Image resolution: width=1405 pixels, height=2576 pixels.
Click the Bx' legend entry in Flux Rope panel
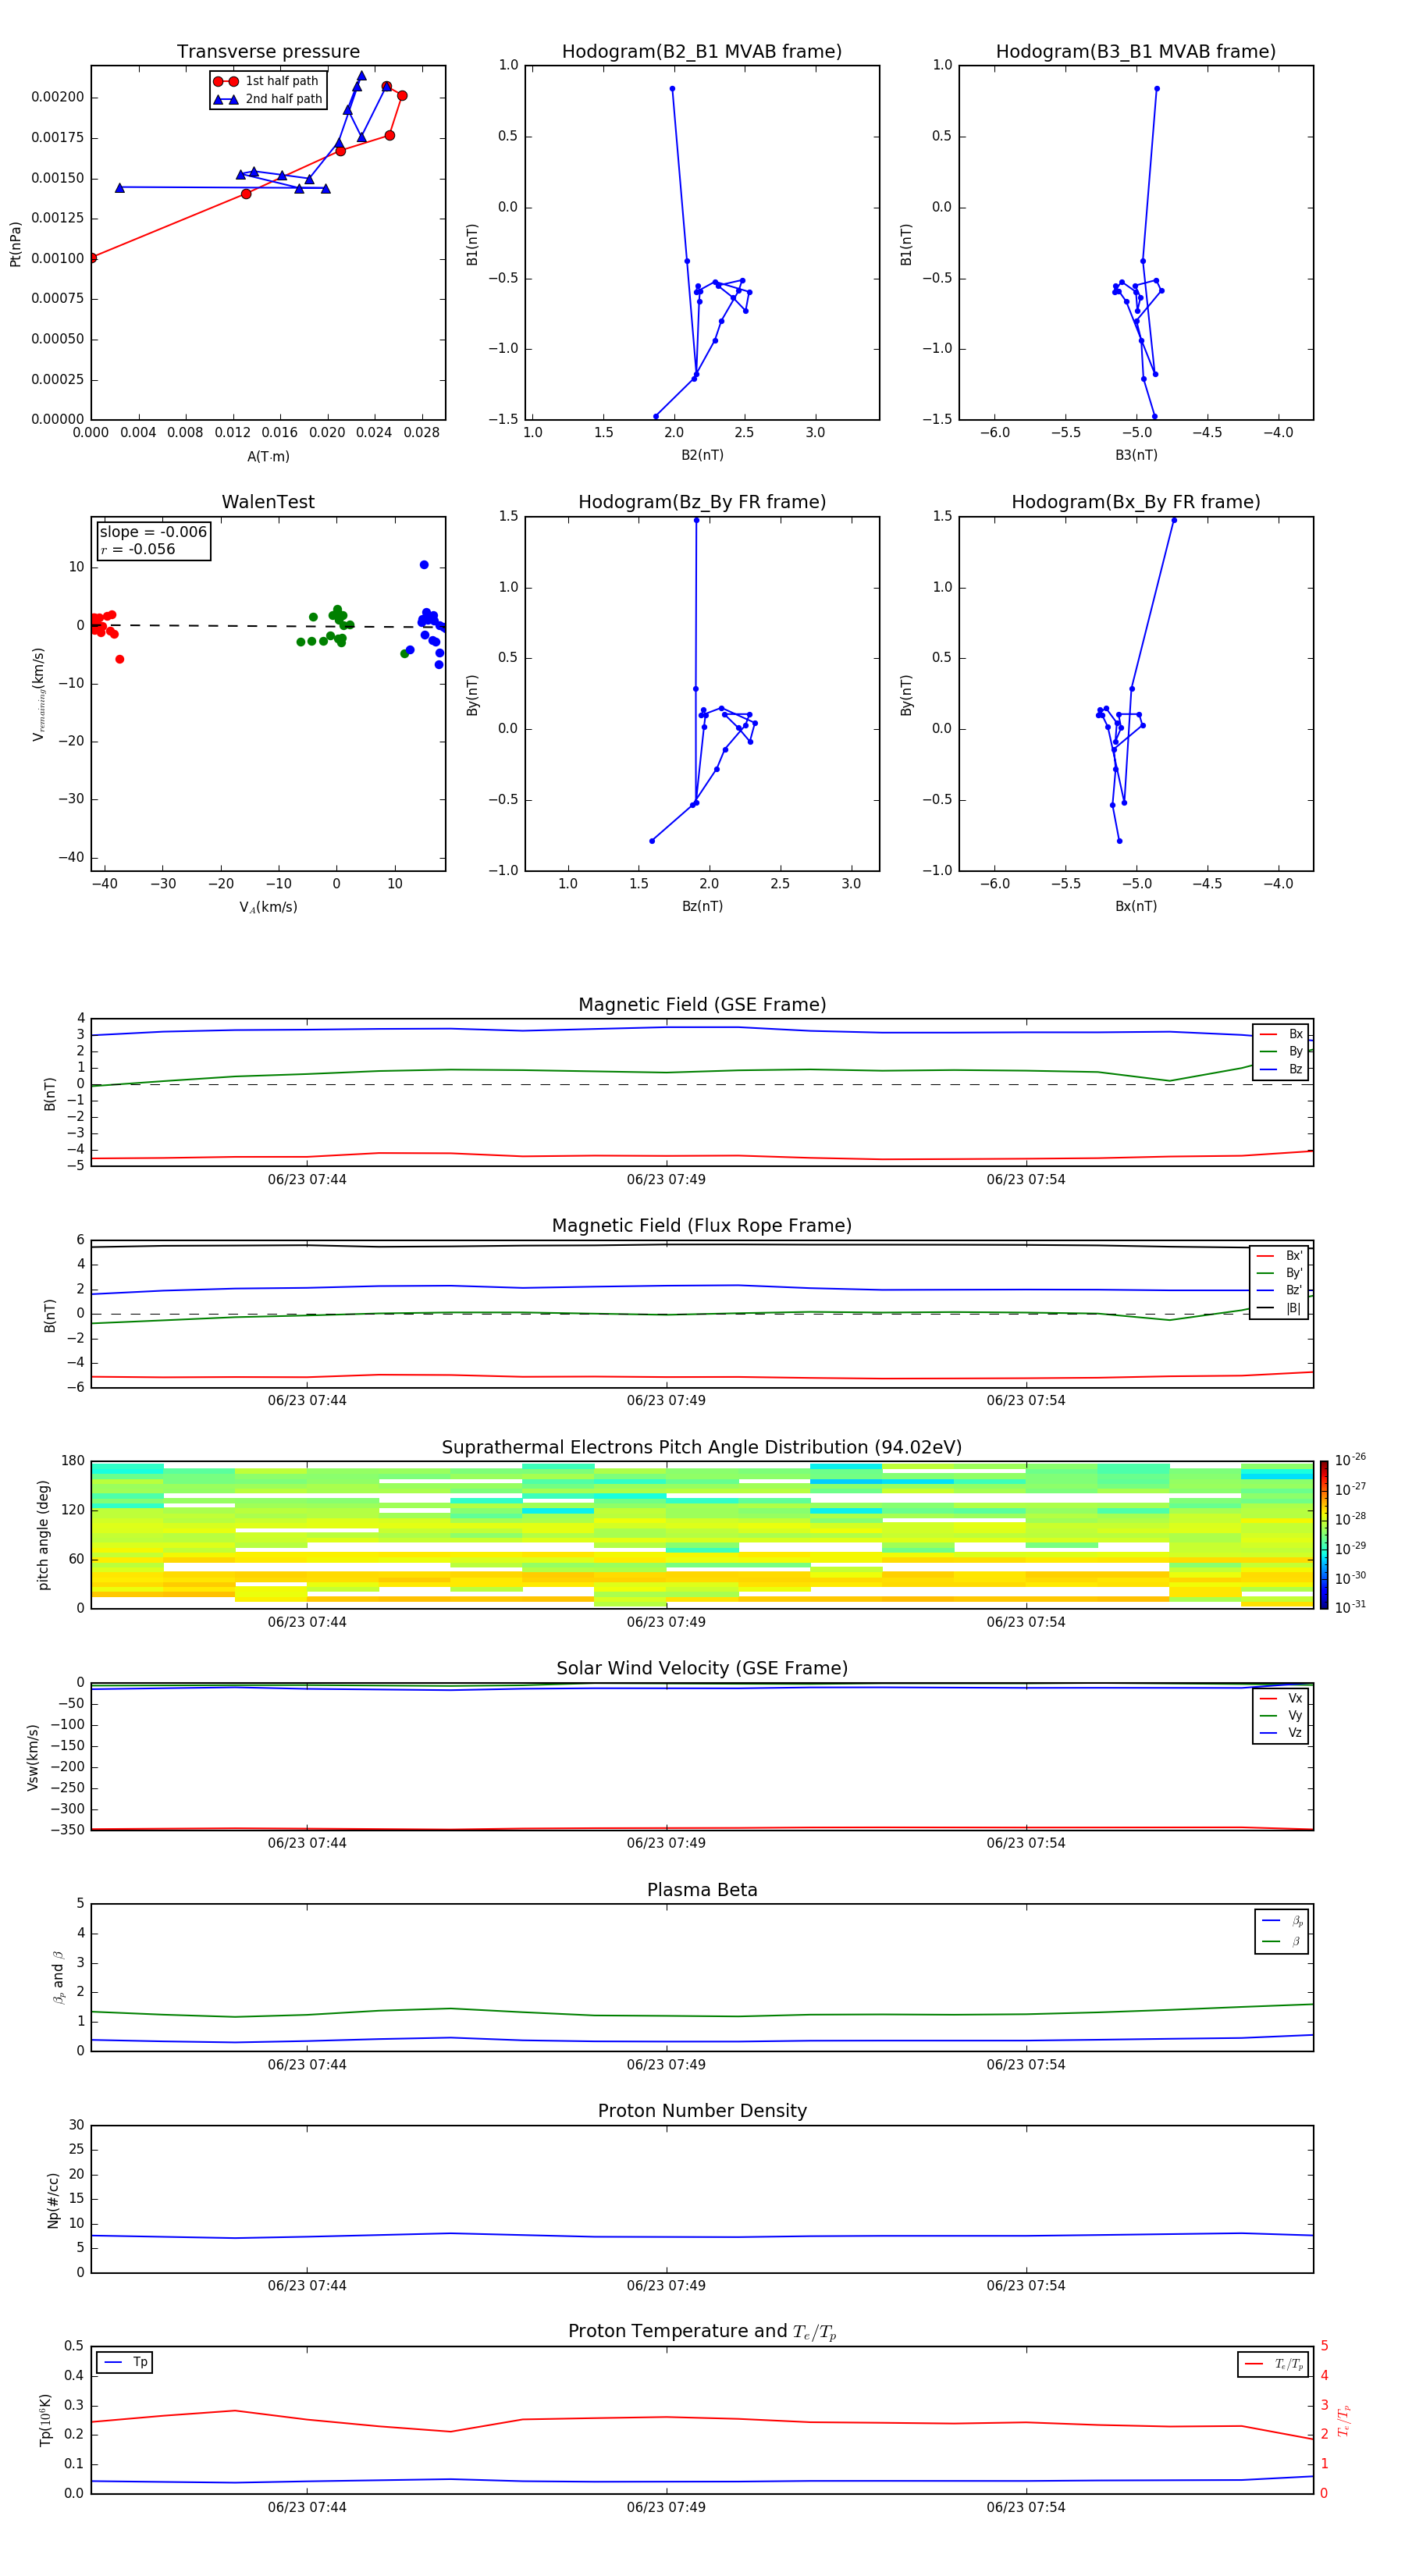[x=1279, y=1256]
